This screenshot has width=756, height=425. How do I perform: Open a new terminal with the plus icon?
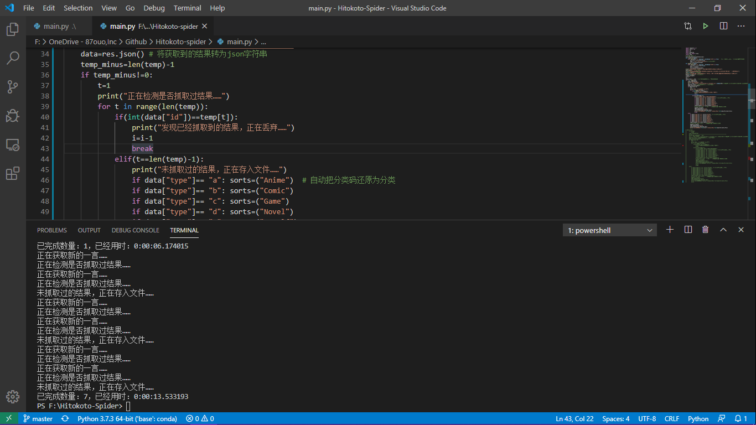[670, 229]
